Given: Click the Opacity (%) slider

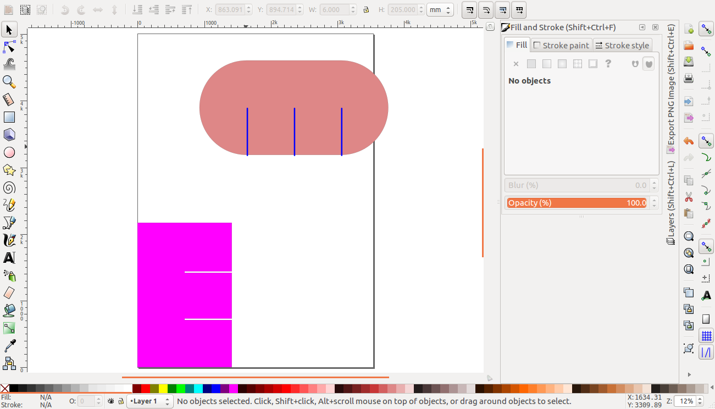Looking at the screenshot, I should coord(577,203).
